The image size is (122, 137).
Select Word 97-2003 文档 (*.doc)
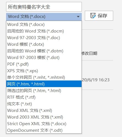[44, 38]
